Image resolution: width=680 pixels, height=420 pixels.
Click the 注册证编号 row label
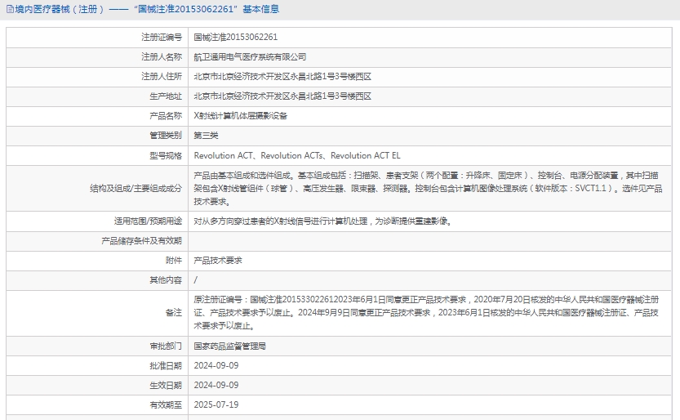click(x=161, y=38)
